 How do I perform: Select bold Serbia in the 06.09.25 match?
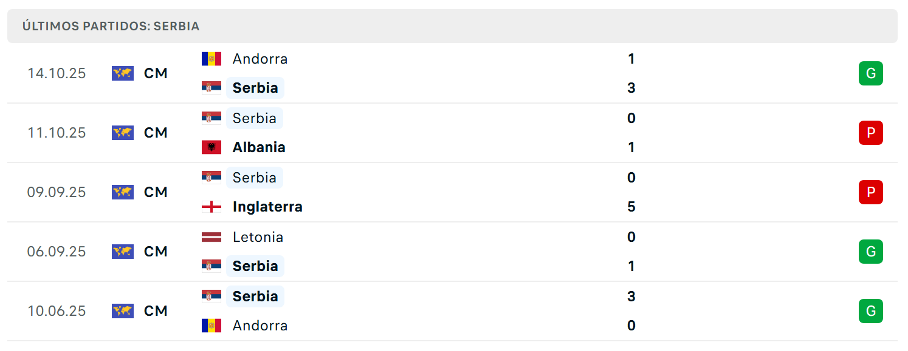click(x=255, y=266)
